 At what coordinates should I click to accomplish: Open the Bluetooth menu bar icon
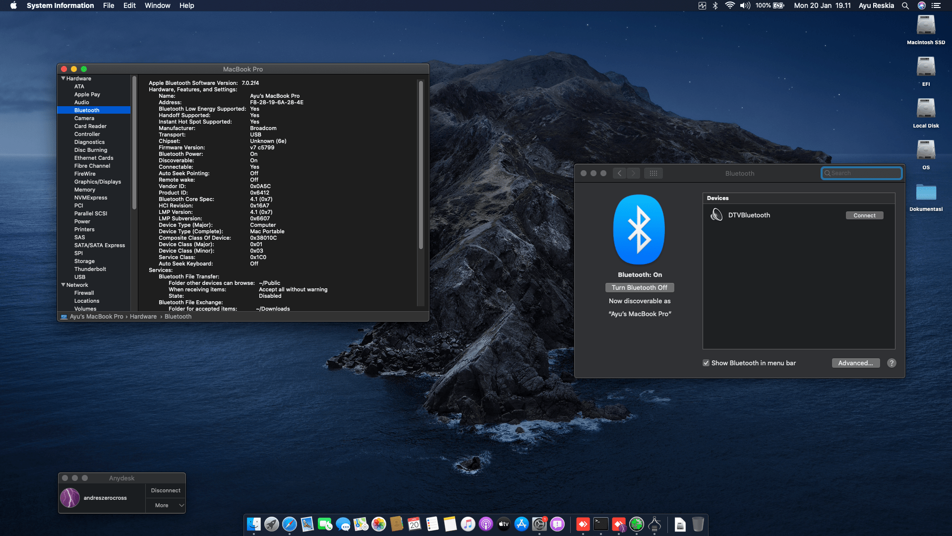coord(715,5)
